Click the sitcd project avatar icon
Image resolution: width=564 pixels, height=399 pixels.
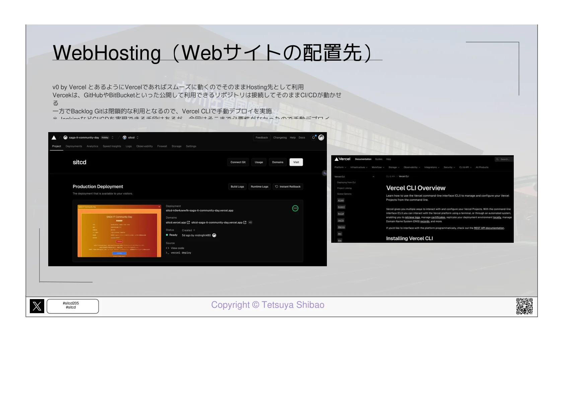pos(125,137)
